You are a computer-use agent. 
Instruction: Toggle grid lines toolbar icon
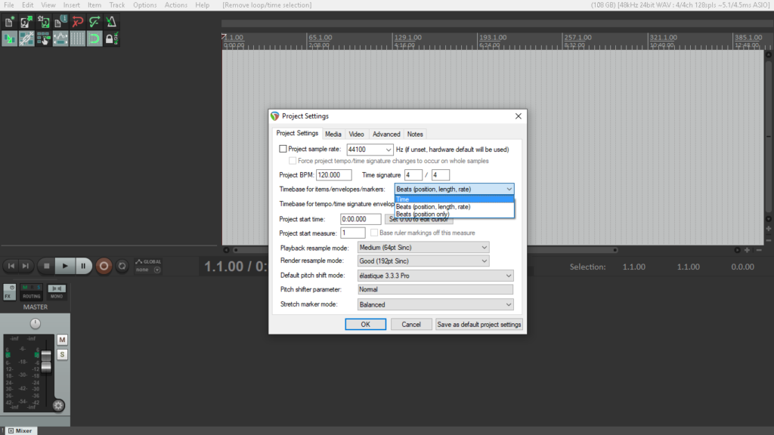coord(78,39)
